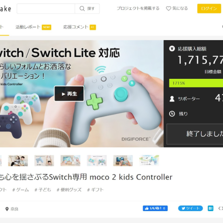Click the green 1715% progress bar
Image resolution: width=223 pixels, height=223 pixels.
point(196,83)
